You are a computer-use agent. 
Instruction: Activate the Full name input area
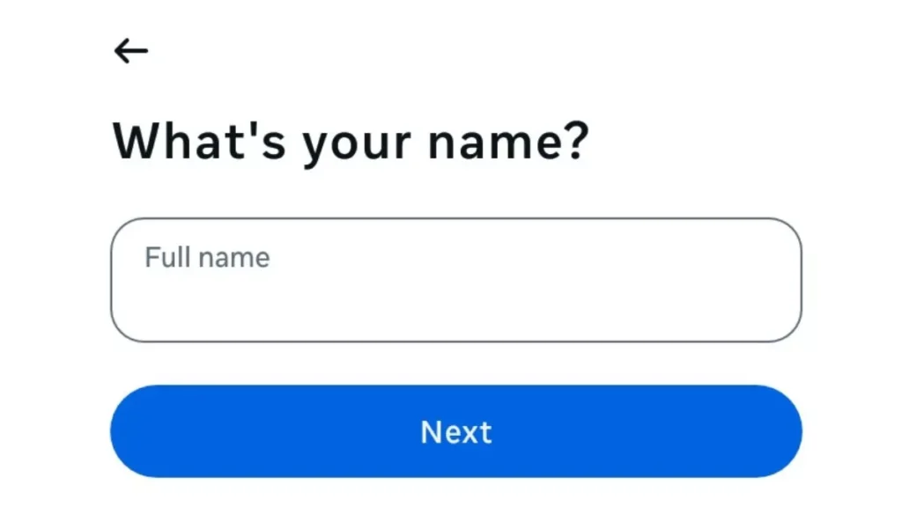point(455,276)
